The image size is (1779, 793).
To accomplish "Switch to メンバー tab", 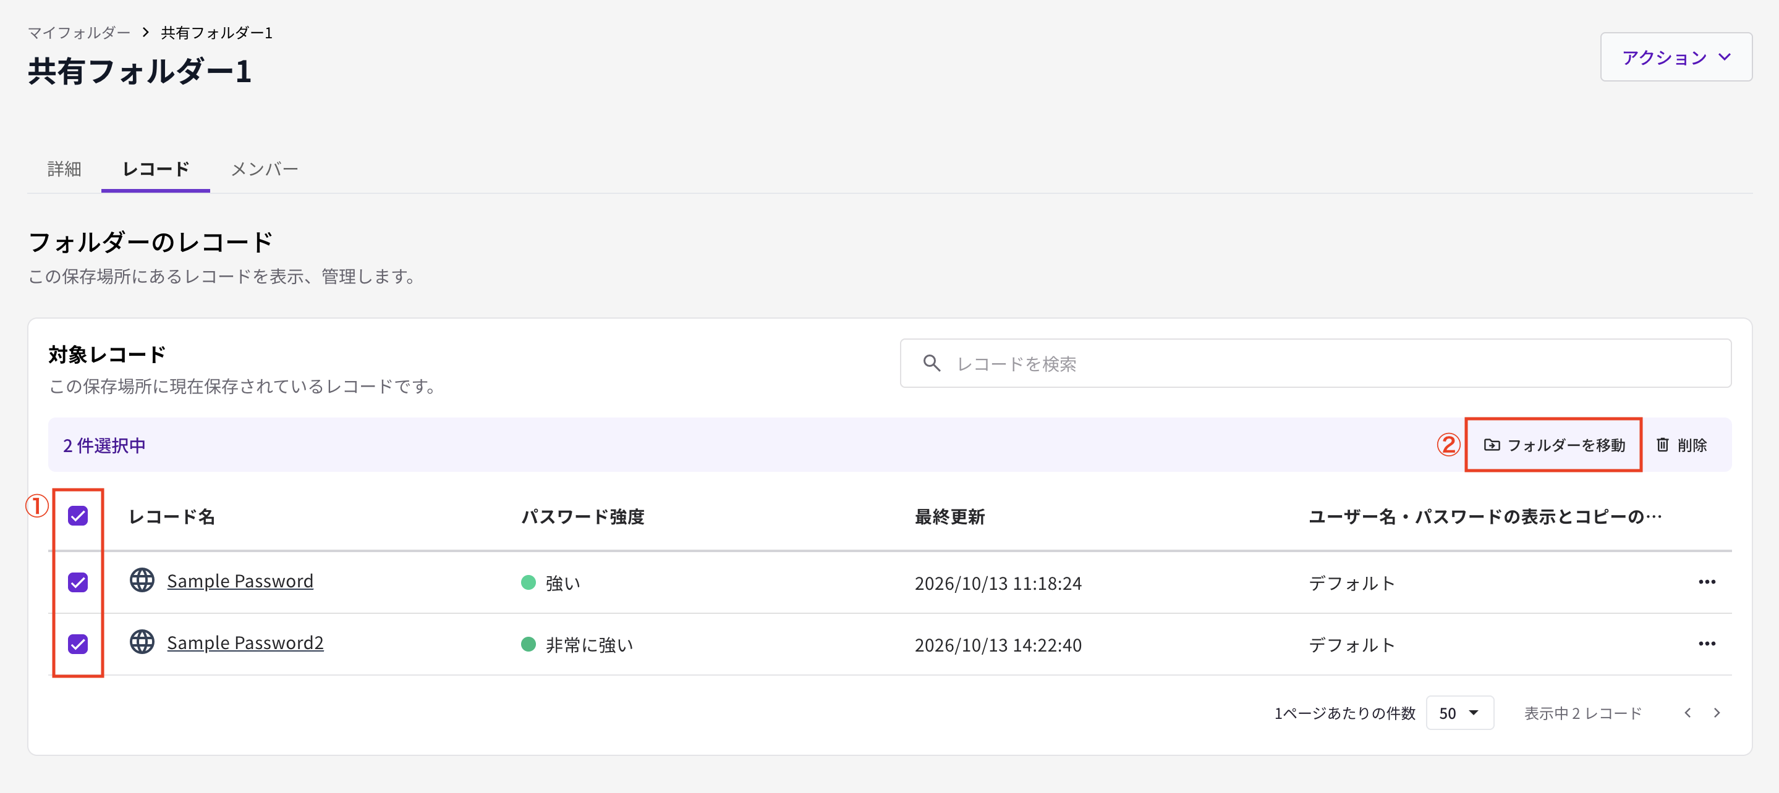I will pyautogui.click(x=265, y=169).
